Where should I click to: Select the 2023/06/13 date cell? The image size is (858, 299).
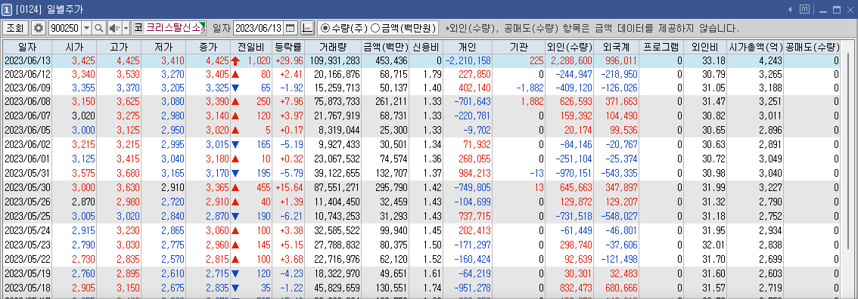click(27, 60)
